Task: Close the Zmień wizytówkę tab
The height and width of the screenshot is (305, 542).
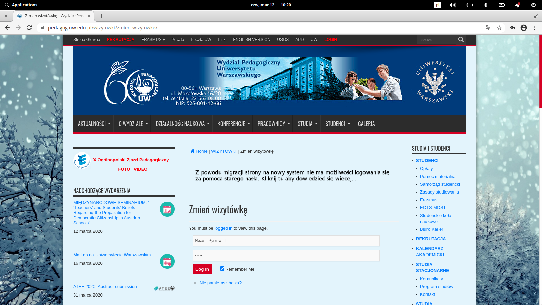Action: point(89,16)
